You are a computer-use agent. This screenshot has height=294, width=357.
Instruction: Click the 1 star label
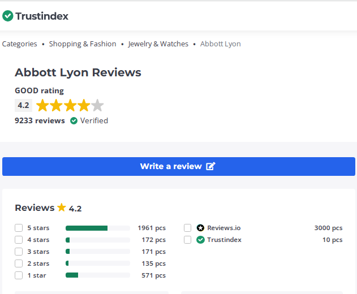(37, 275)
